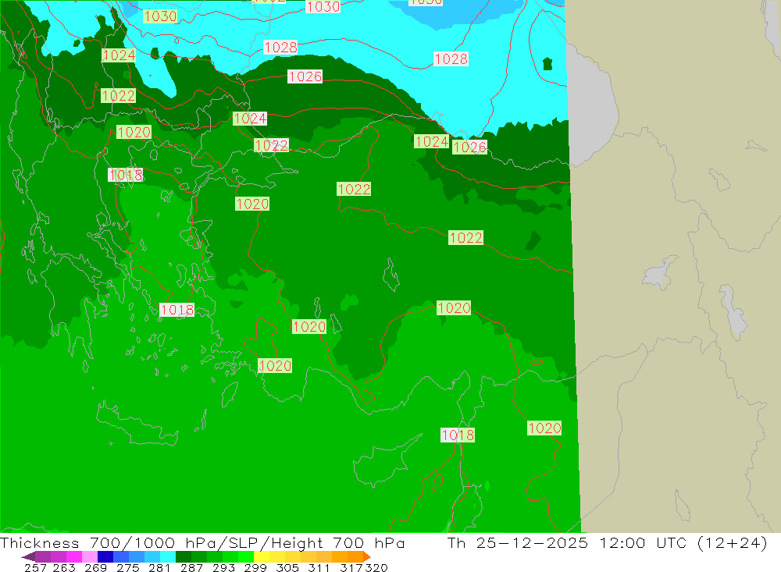Viewport: 781px width, 572px height.
Task: Click the legend value "263"
Action: click(x=64, y=568)
